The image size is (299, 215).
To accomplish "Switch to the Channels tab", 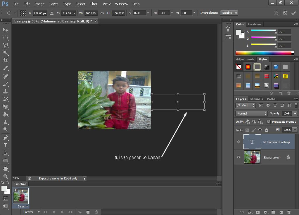I will 256,99.
